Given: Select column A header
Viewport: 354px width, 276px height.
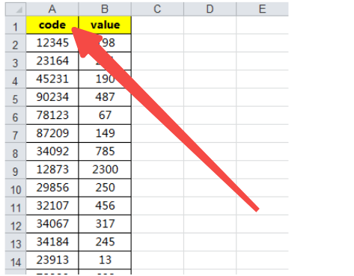Looking at the screenshot, I should click(52, 9).
